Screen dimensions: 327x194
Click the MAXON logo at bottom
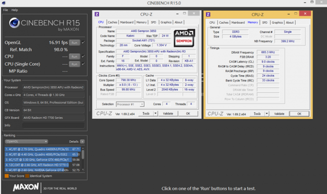coord(26,187)
